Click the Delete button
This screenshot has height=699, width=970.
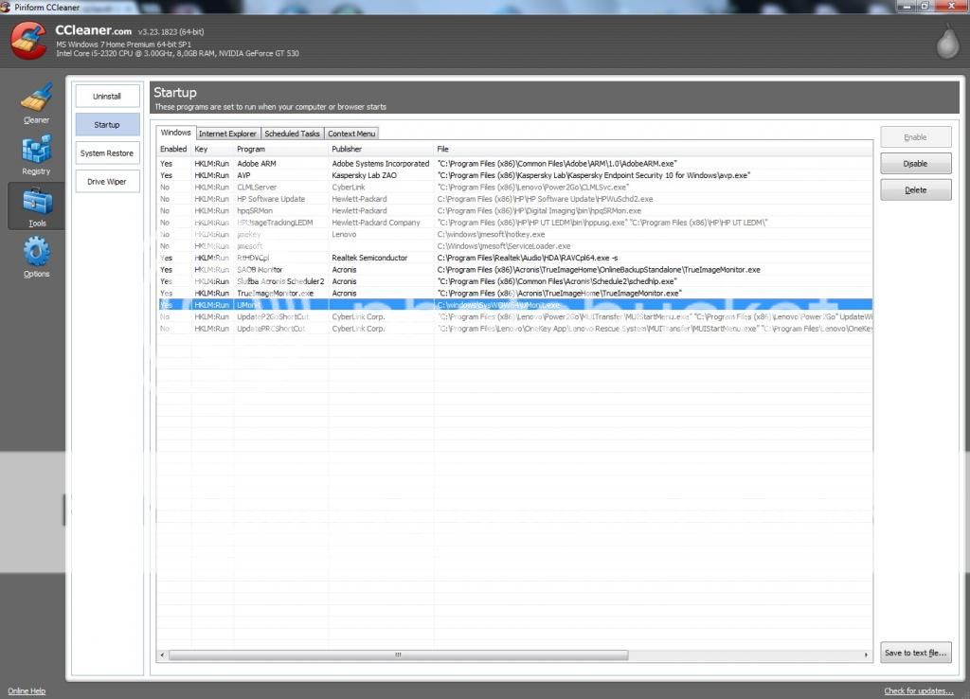916,190
